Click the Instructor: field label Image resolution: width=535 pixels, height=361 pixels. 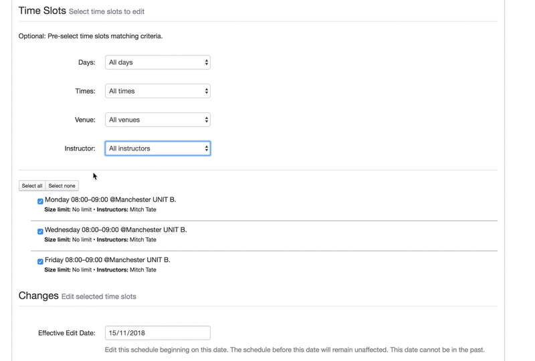[80, 148]
